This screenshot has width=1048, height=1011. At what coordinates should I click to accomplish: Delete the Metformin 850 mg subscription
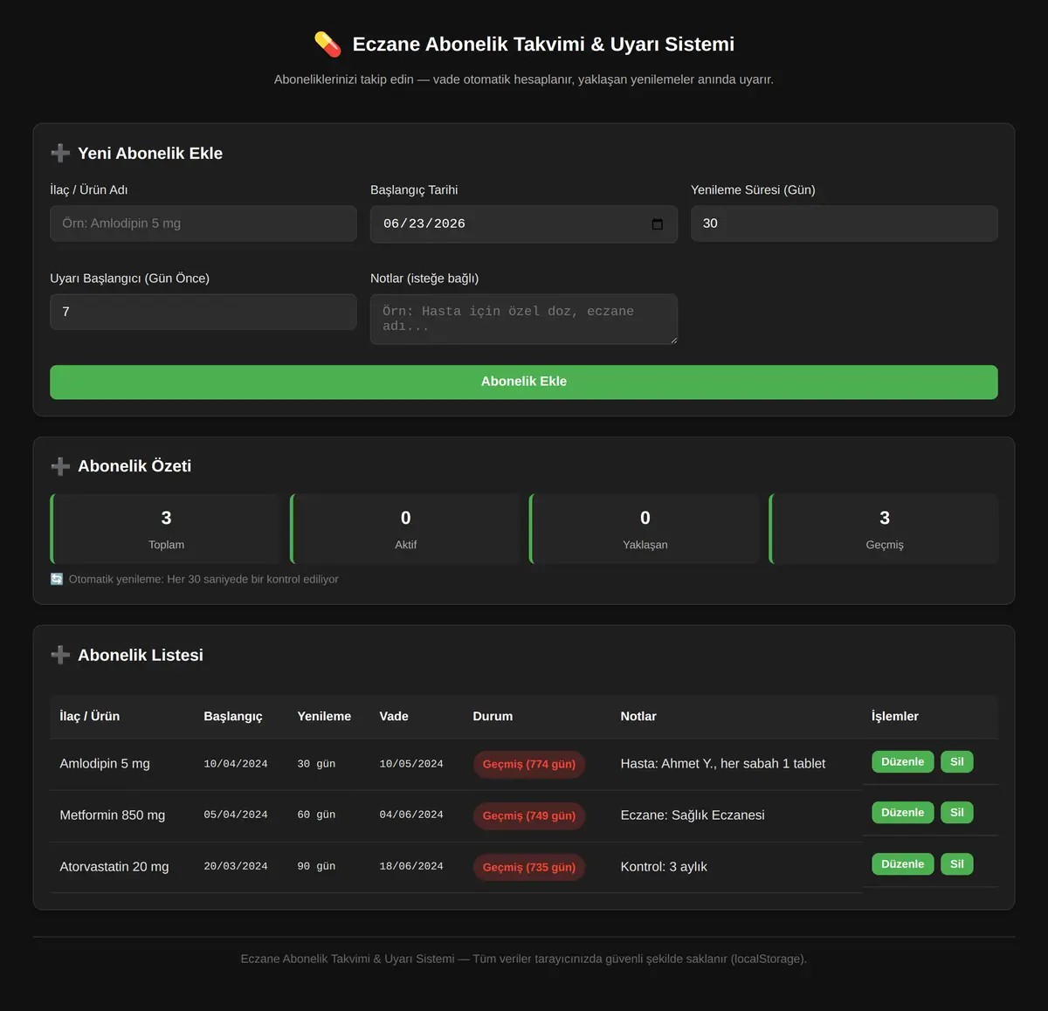pyautogui.click(x=957, y=813)
